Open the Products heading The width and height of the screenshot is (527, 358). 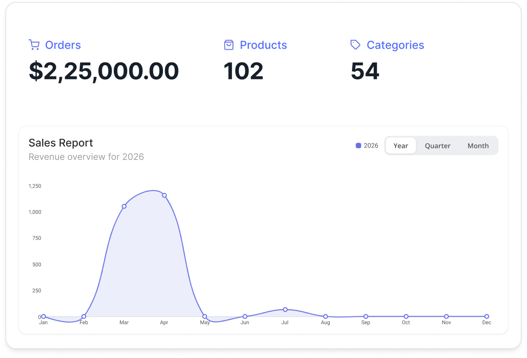coord(263,45)
